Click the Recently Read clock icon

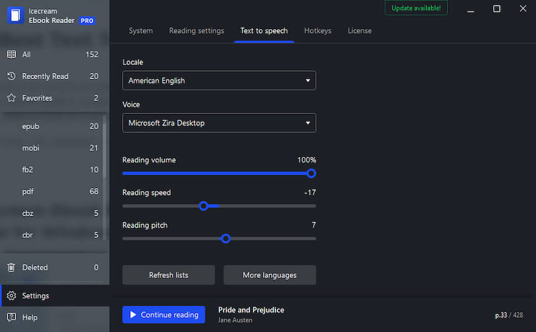coord(11,76)
